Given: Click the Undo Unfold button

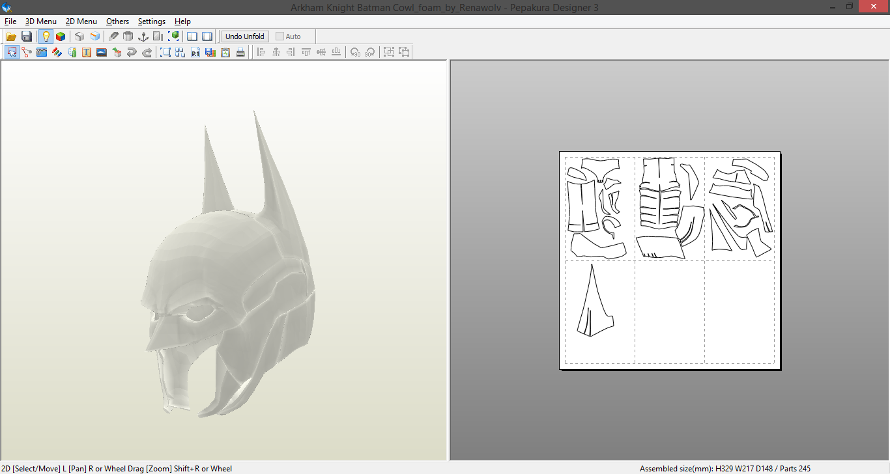Looking at the screenshot, I should 245,36.
